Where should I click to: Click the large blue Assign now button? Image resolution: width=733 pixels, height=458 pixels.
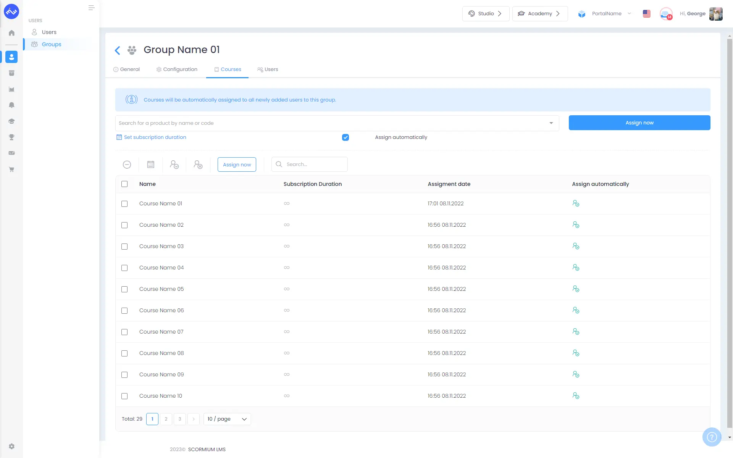pos(639,123)
